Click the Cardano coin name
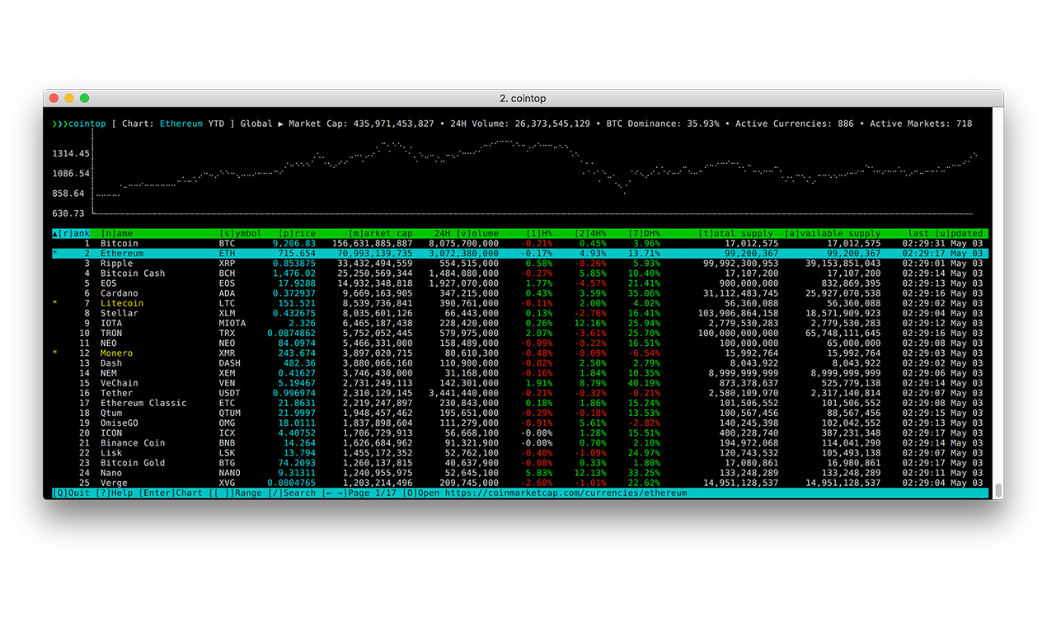Screen dimensions: 1047x626 tap(120, 293)
